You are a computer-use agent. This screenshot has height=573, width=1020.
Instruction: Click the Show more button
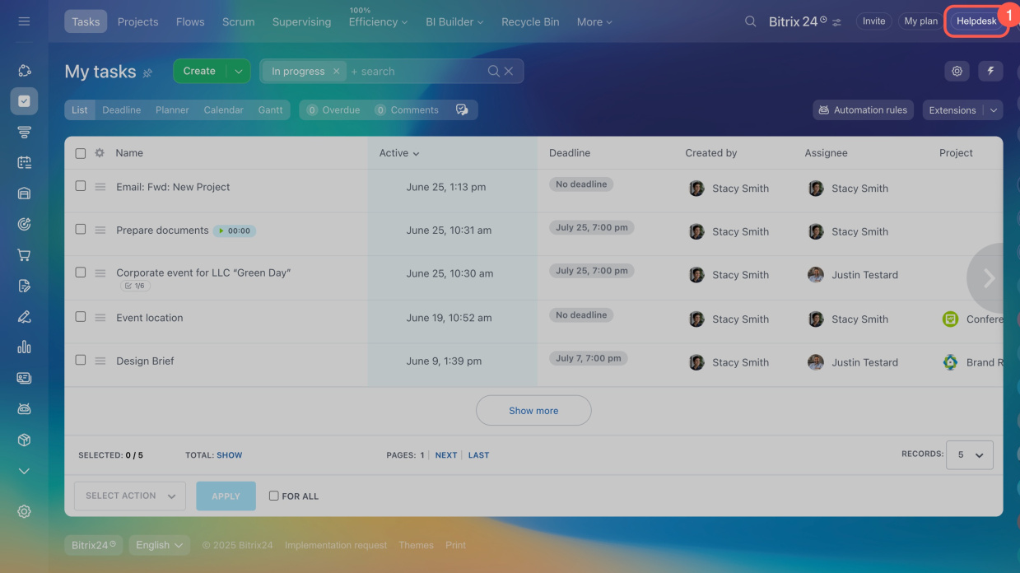(533, 411)
